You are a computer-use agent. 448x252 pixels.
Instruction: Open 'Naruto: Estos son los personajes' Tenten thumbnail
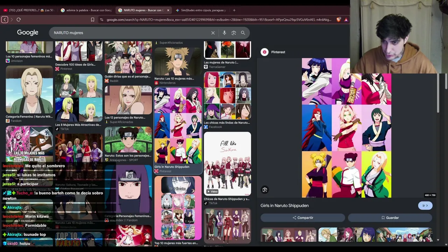point(128,139)
